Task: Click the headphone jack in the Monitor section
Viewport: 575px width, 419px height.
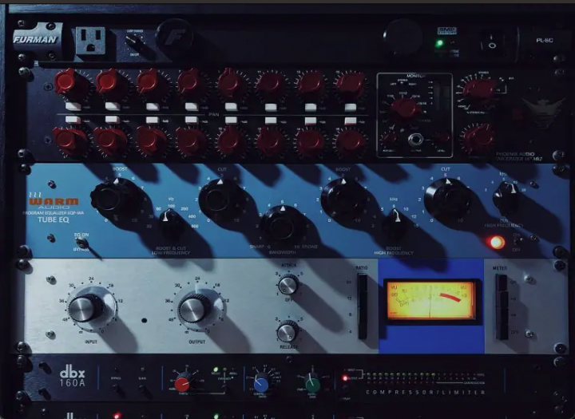Action: click(415, 140)
